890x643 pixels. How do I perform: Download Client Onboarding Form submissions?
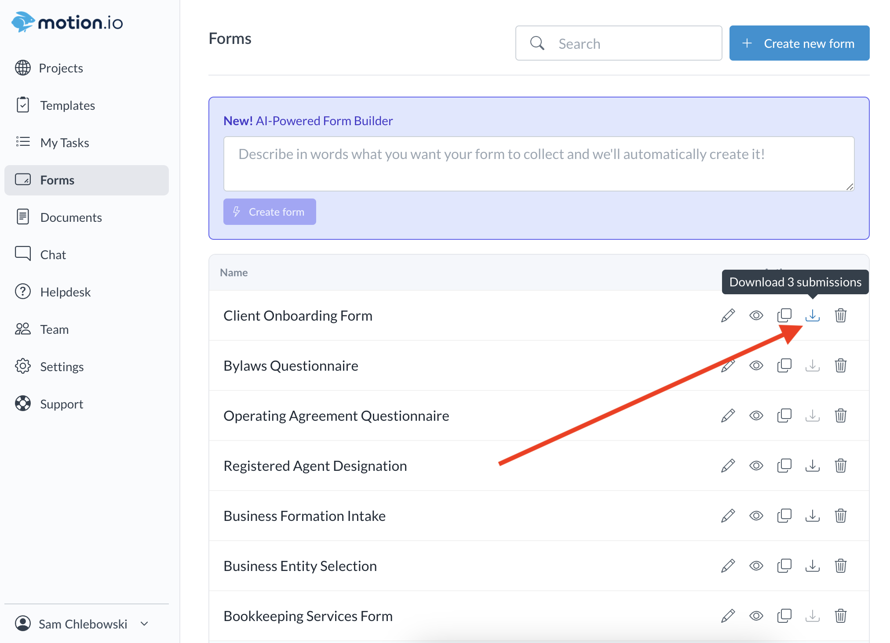pos(812,315)
